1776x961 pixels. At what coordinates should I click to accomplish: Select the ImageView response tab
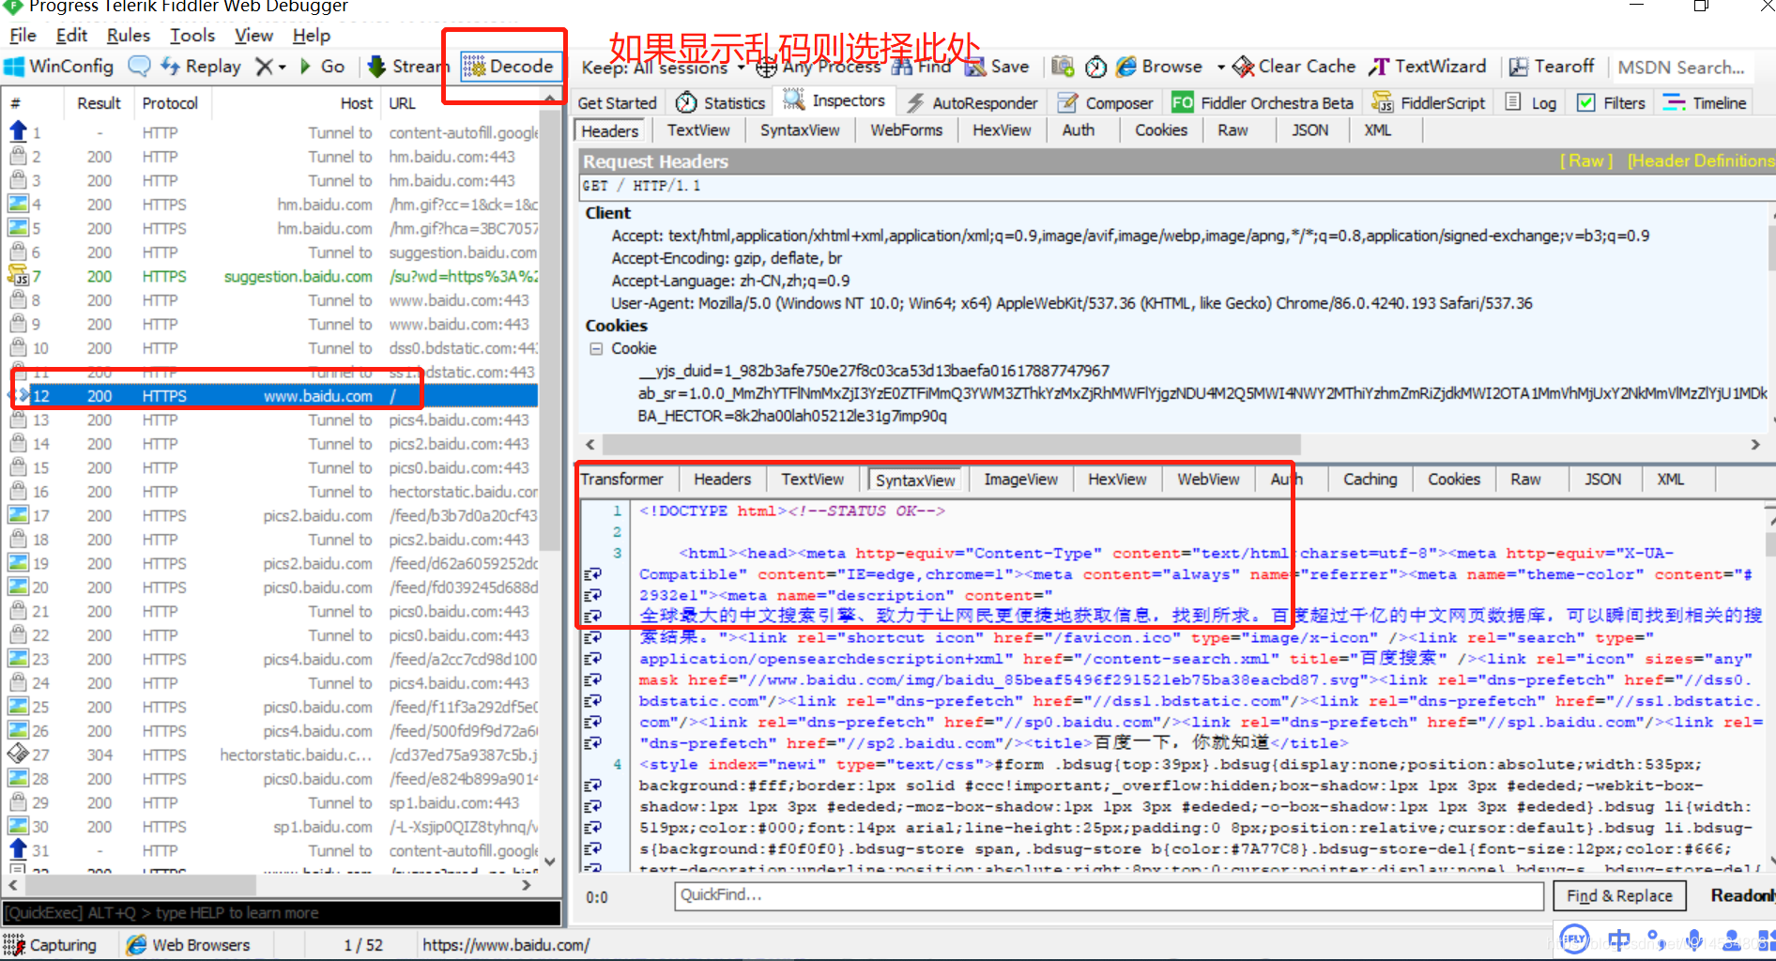coord(1020,480)
